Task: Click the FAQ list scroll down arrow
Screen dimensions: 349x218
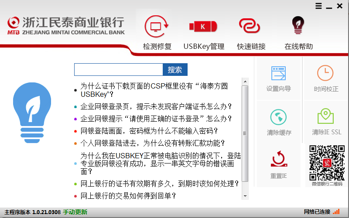Action: (245, 196)
